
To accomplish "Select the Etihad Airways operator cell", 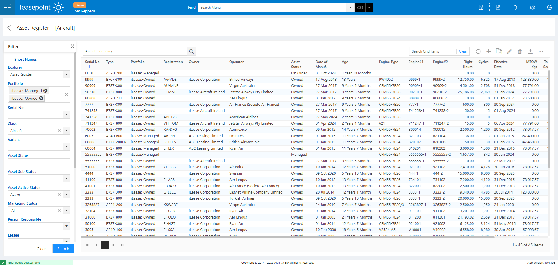I will click(241, 80).
